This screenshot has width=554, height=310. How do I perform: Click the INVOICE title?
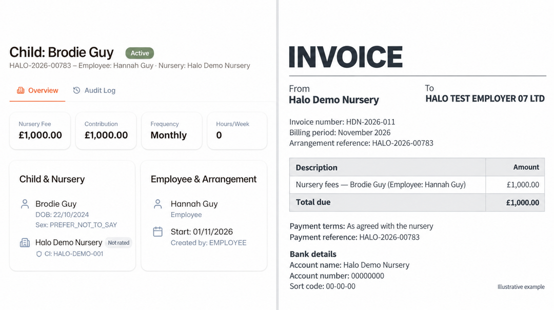[346, 56]
